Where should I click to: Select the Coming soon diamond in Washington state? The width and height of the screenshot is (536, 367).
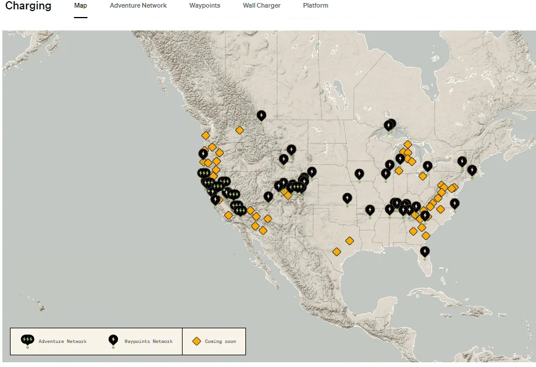pos(205,135)
